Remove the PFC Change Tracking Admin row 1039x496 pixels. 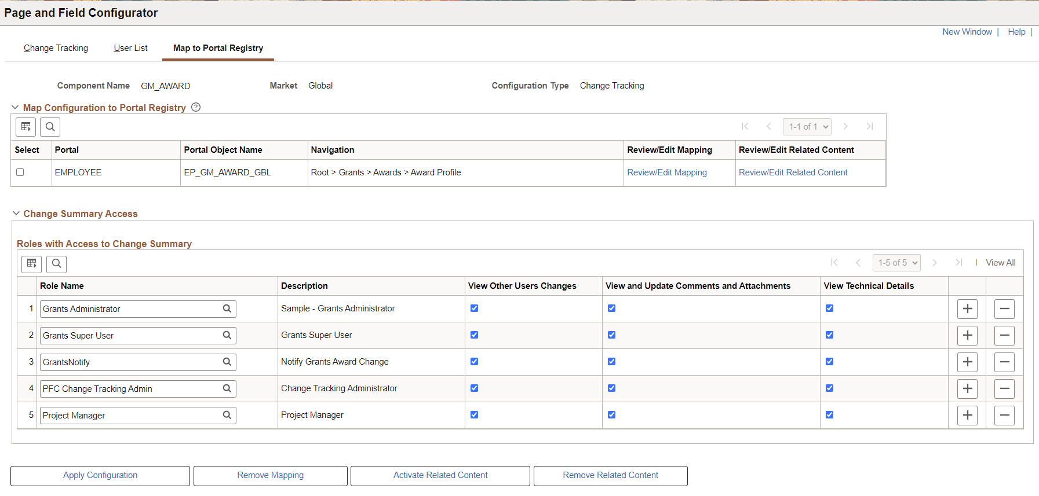coord(1004,389)
